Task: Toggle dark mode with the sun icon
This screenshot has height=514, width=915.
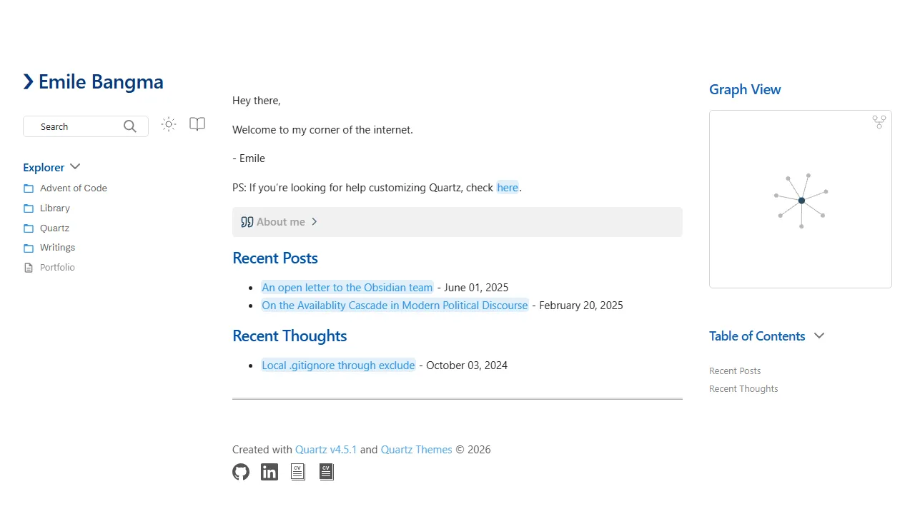Action: pos(168,124)
